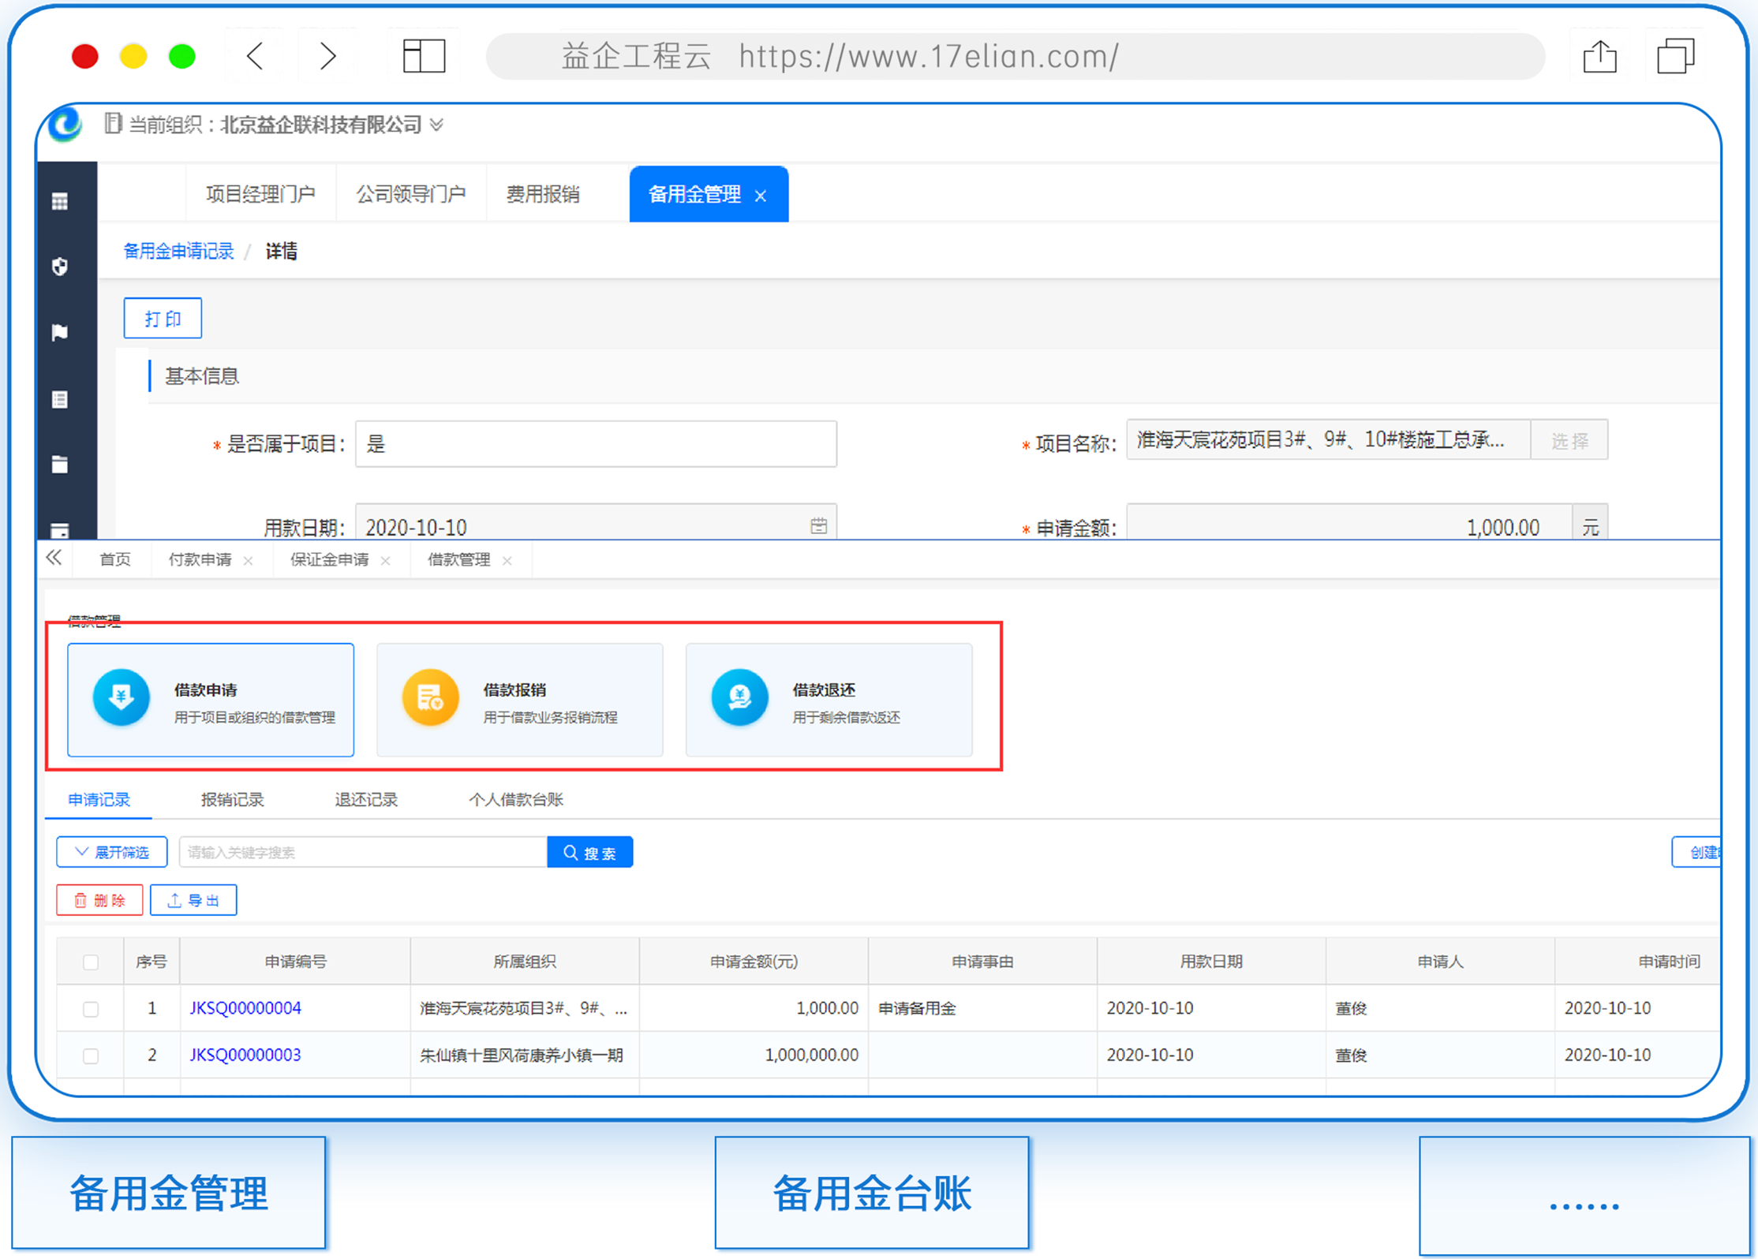Click the 备用金管理 bottom banner button
Viewport: 1758px width, 1259px height.
168,1193
